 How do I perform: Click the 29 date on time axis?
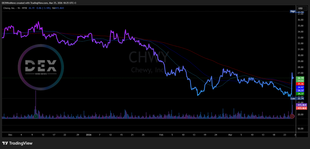pyautogui.click(x=78, y=135)
